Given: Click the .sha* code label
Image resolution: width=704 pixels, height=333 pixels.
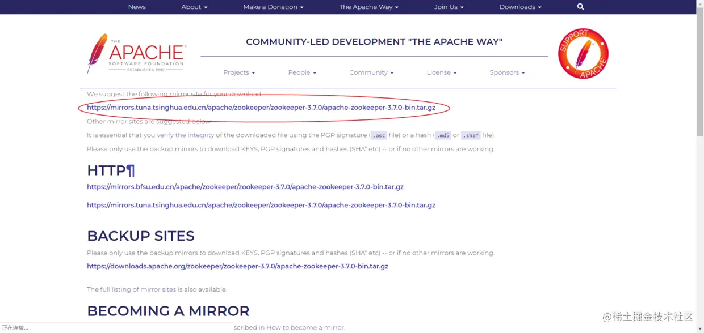Looking at the screenshot, I should tap(471, 135).
